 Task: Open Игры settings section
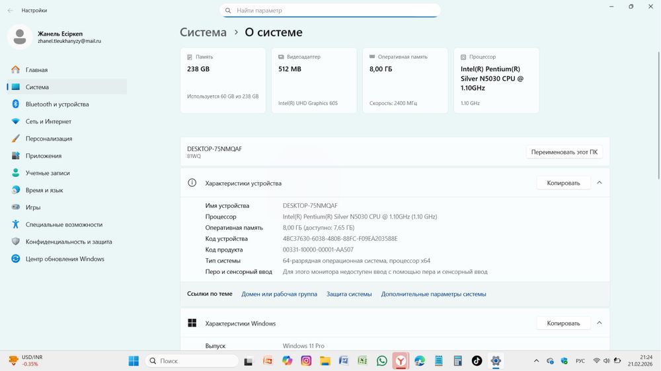pos(67,207)
